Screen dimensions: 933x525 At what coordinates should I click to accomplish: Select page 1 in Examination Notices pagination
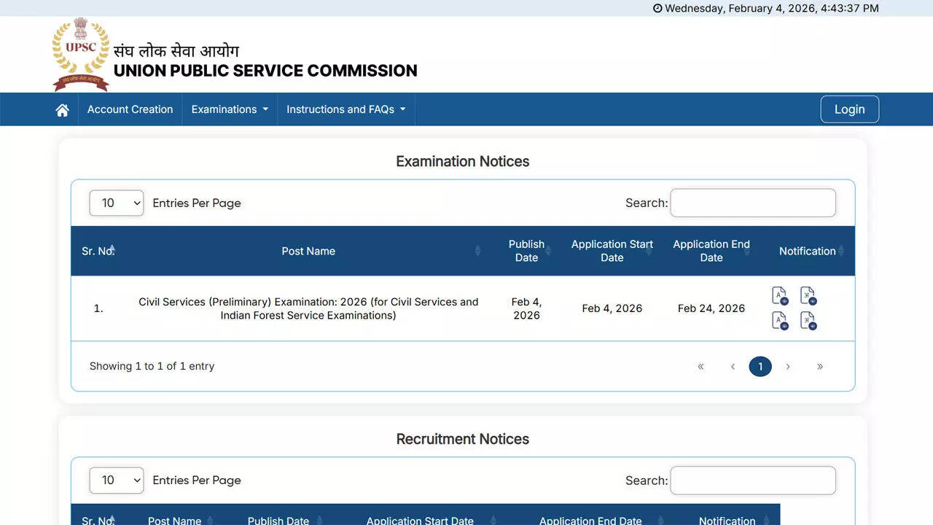click(760, 366)
